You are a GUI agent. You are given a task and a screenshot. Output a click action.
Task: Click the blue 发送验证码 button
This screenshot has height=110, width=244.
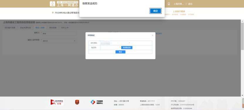pyautogui.click(x=127, y=48)
